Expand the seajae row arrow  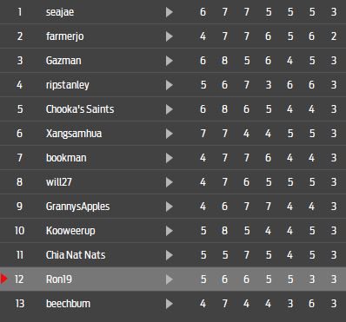[x=170, y=12]
